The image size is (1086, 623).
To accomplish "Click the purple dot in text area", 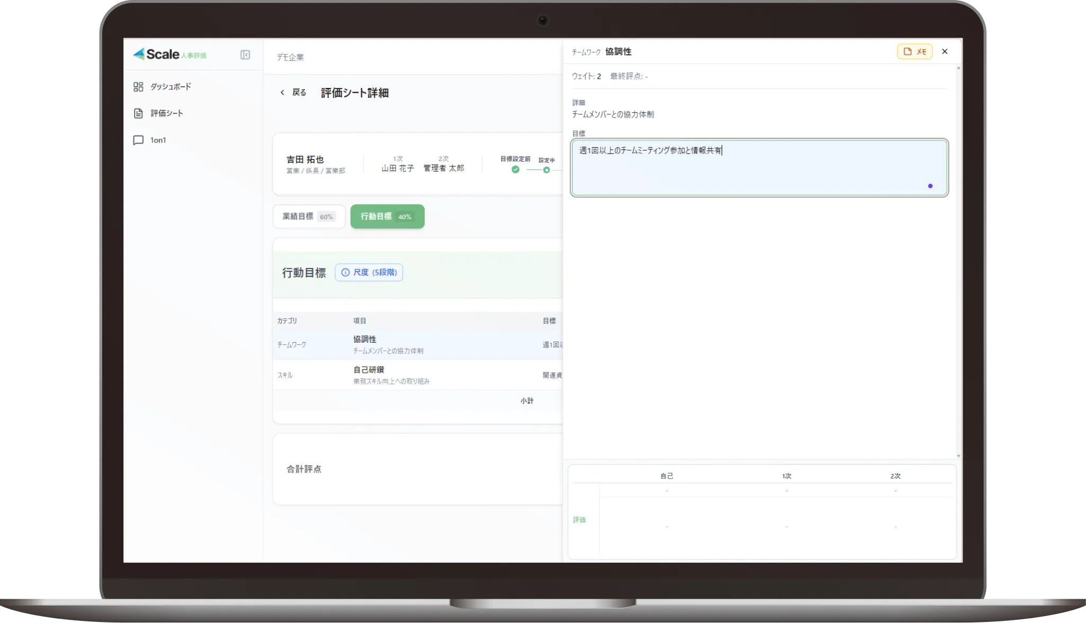I will 930,186.
